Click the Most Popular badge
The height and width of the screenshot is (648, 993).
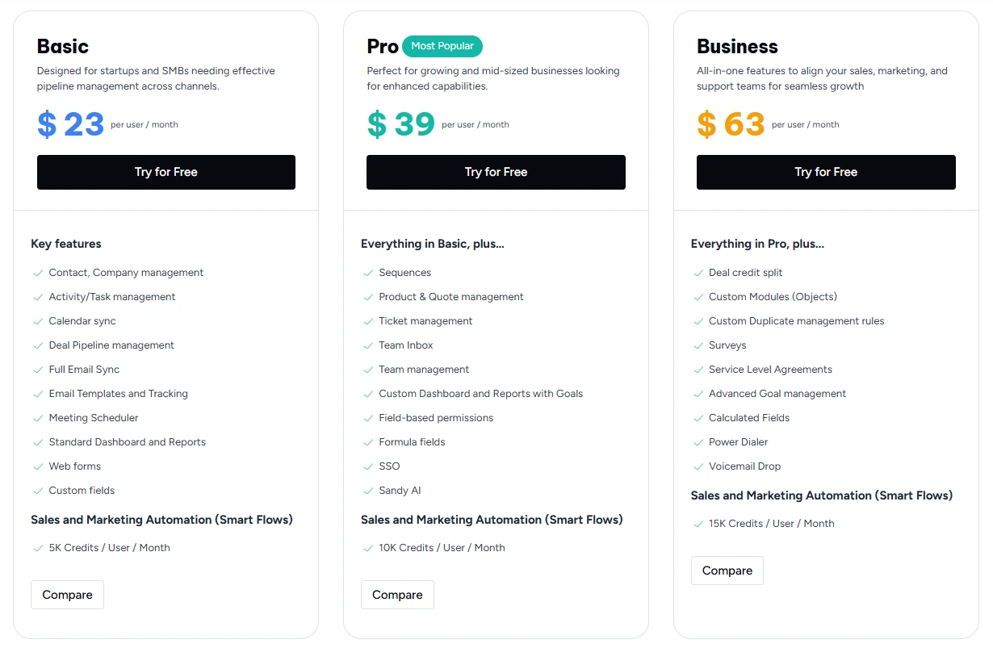(x=442, y=46)
